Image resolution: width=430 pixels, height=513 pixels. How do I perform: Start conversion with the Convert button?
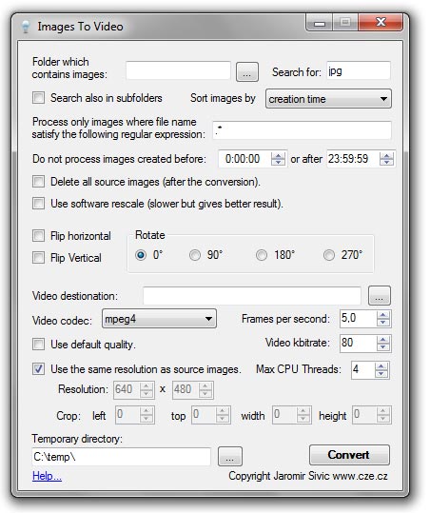tap(349, 455)
